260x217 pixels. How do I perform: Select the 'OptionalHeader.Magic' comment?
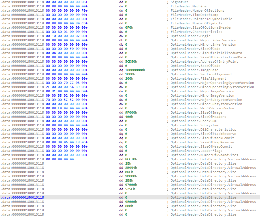[x=191, y=36]
